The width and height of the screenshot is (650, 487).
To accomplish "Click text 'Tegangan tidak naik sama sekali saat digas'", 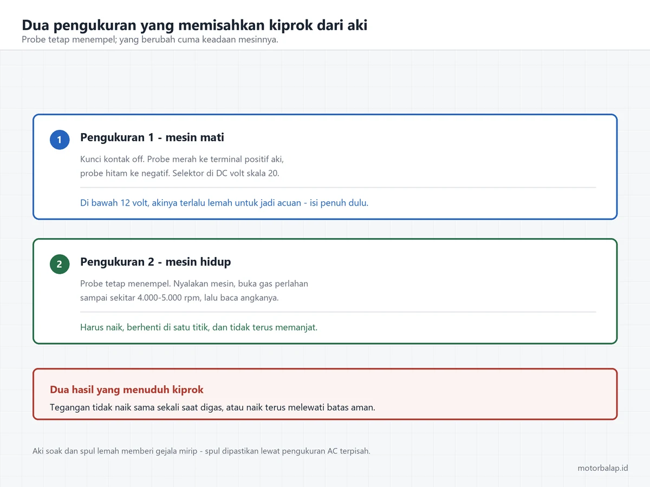I will click(136, 407).
